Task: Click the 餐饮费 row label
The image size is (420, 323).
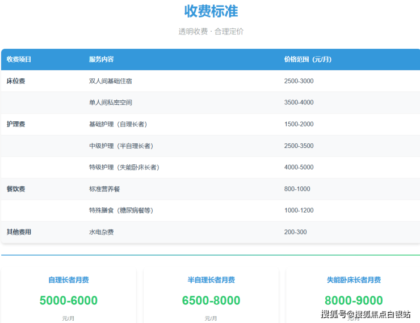Action: [16, 189]
